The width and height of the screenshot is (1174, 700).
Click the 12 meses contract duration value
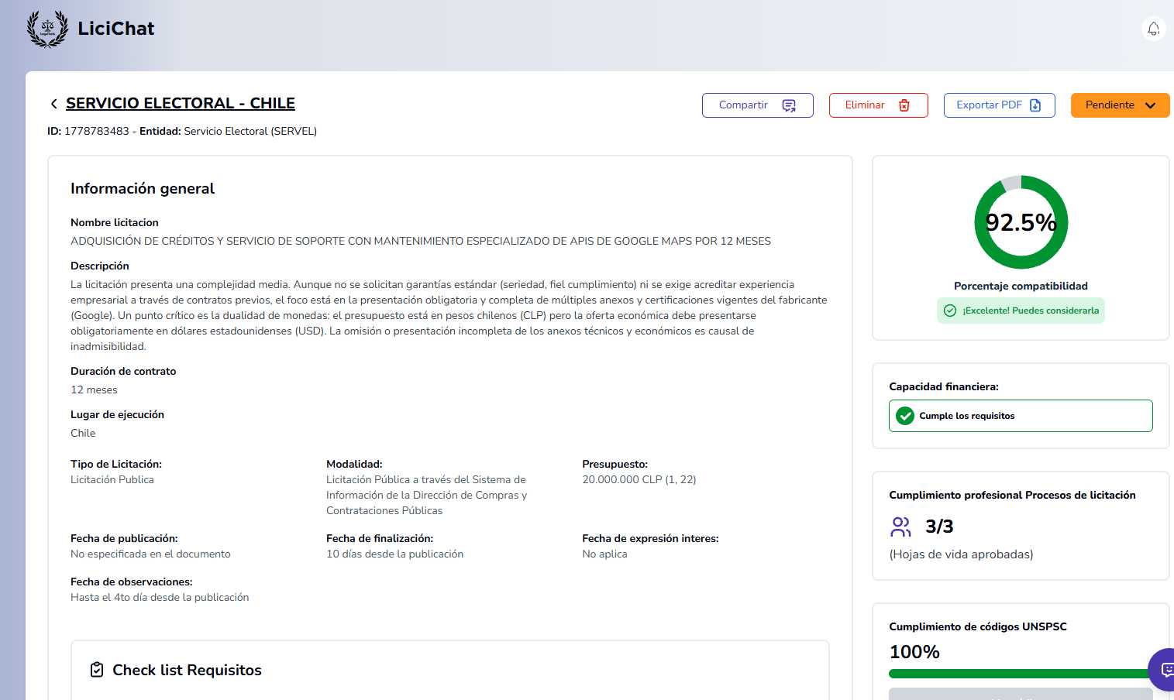coord(94,389)
